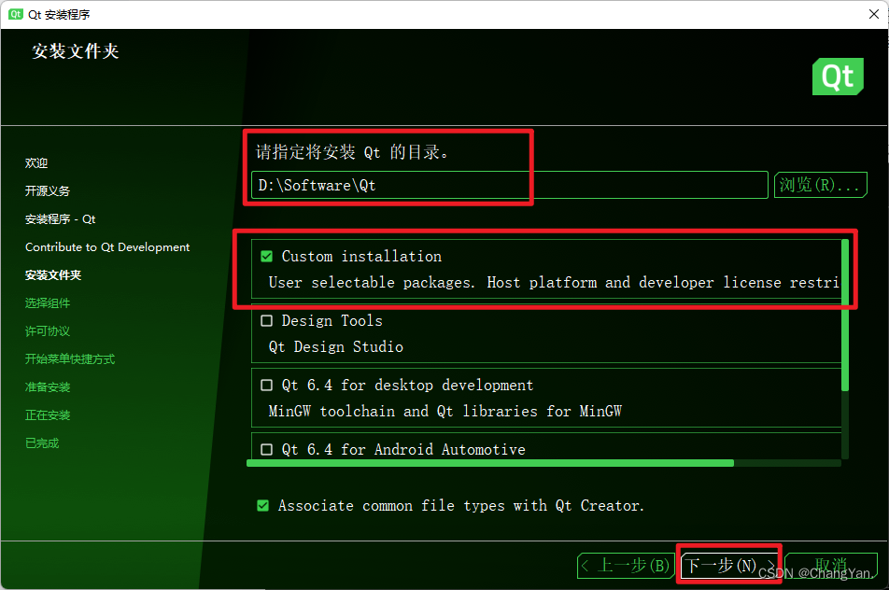The height and width of the screenshot is (590, 889).
Task: Click the install directory path field
Action: pos(510,186)
